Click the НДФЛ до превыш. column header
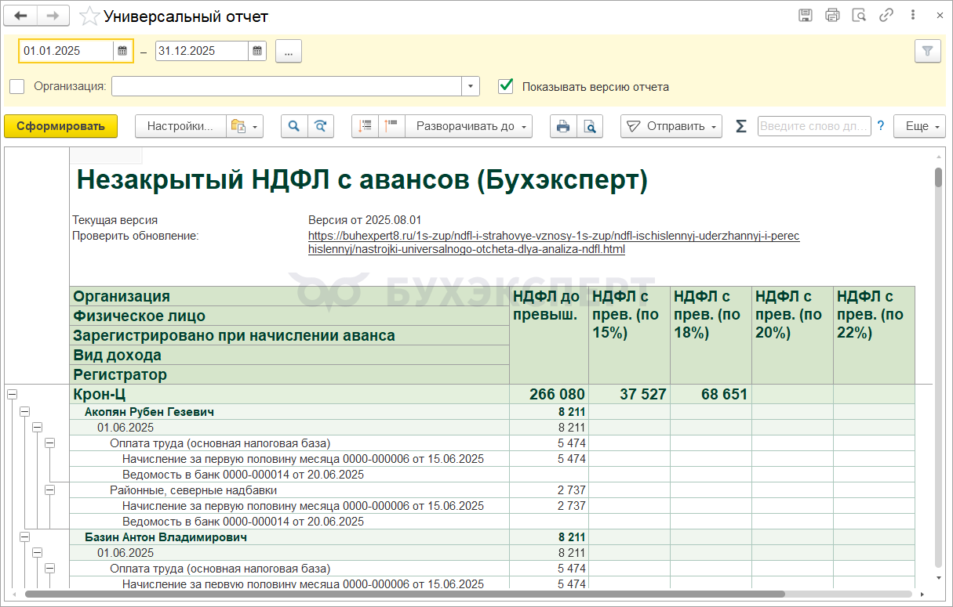Viewport: 953px width, 607px height. (549, 335)
